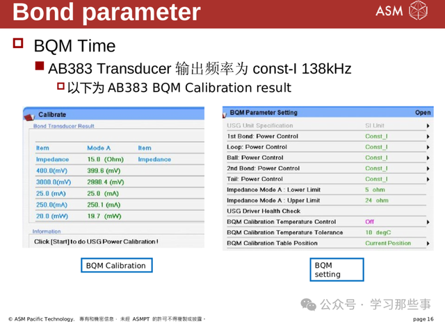The image size is (445, 322).
Task: Click Const_I value for Ball
Action: (376, 158)
